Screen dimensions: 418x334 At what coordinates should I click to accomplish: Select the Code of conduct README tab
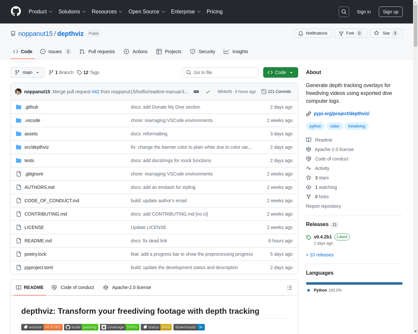click(73, 287)
